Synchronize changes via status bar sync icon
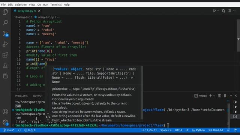Image resolution: width=240 pixels, height=135 pixels. tap(19, 130)
